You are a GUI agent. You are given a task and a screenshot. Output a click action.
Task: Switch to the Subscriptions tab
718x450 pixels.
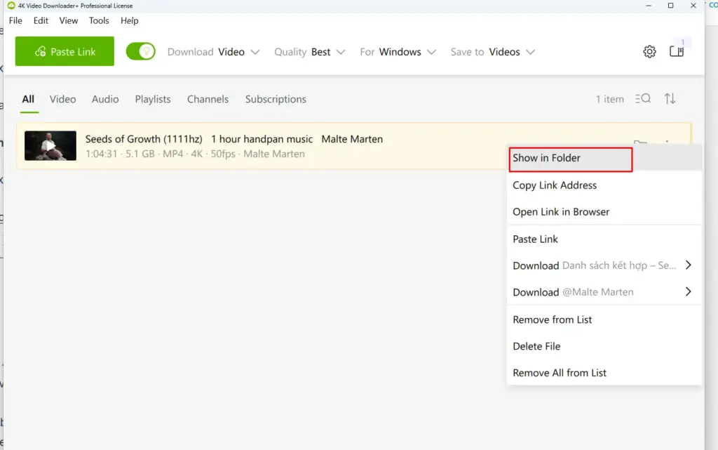pyautogui.click(x=276, y=99)
